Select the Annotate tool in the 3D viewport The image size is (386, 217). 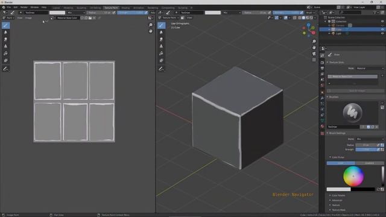coord(161,69)
